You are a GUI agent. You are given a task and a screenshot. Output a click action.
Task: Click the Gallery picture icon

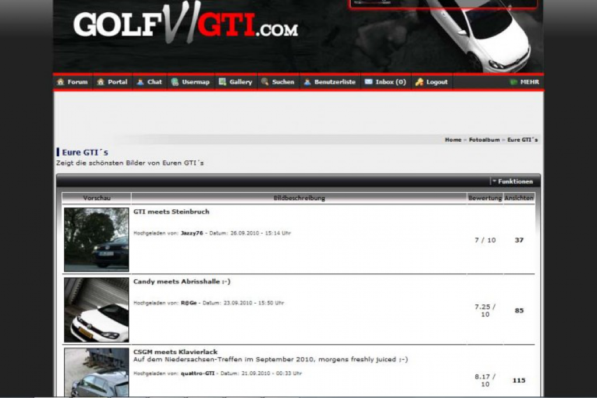click(222, 82)
